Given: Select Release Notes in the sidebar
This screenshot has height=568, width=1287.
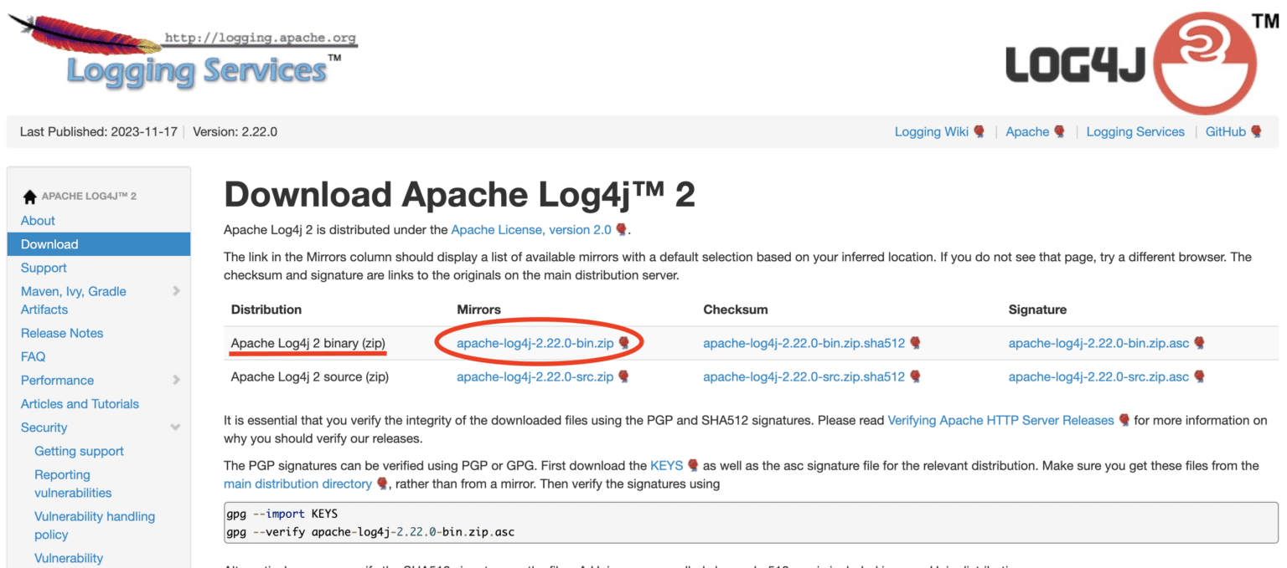Looking at the screenshot, I should 62,332.
